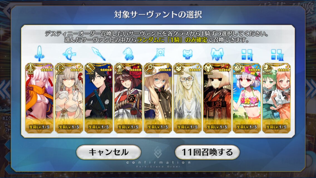Pick the BERSERKER servant card
Viewport: 316px width, 178px height.
coord(217,98)
